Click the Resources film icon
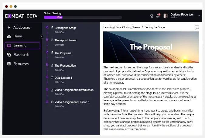This screenshot has height=138, width=205. (x=9, y=64)
